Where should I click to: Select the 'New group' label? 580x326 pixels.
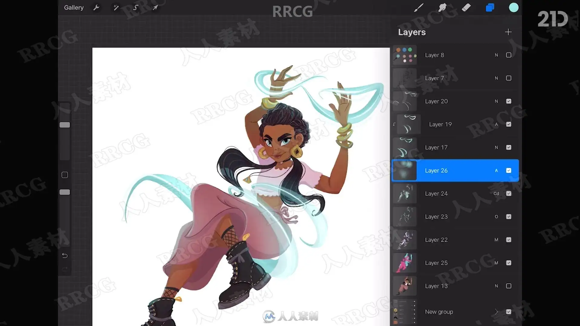439,312
